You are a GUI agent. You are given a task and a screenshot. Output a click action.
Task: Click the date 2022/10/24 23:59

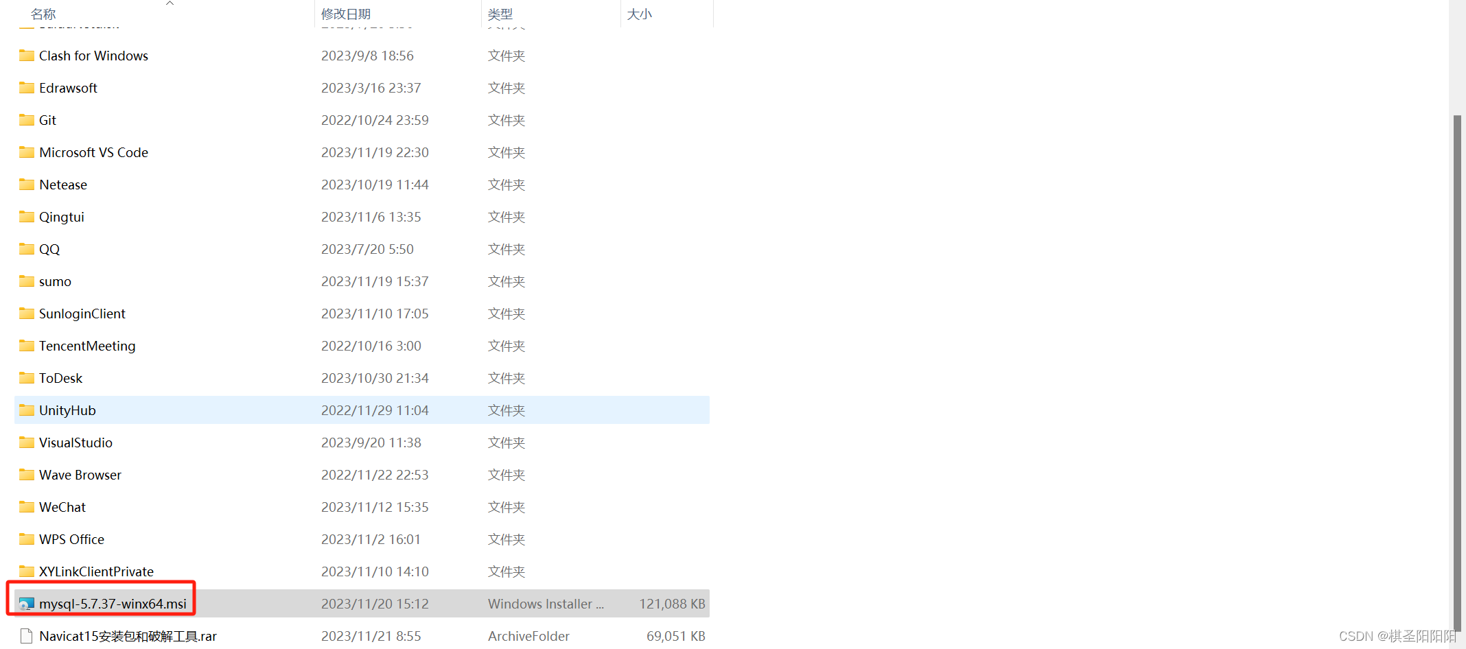[375, 120]
